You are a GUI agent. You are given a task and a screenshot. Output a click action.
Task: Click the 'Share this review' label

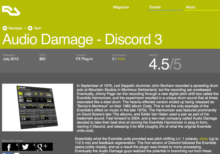tap(13, 141)
